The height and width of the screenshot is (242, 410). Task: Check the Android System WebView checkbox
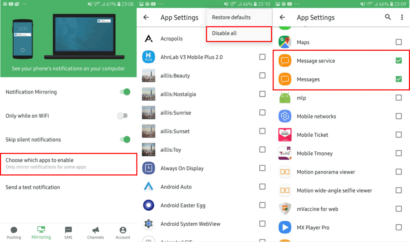262,224
